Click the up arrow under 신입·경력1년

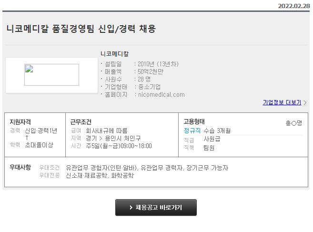click(x=27, y=138)
